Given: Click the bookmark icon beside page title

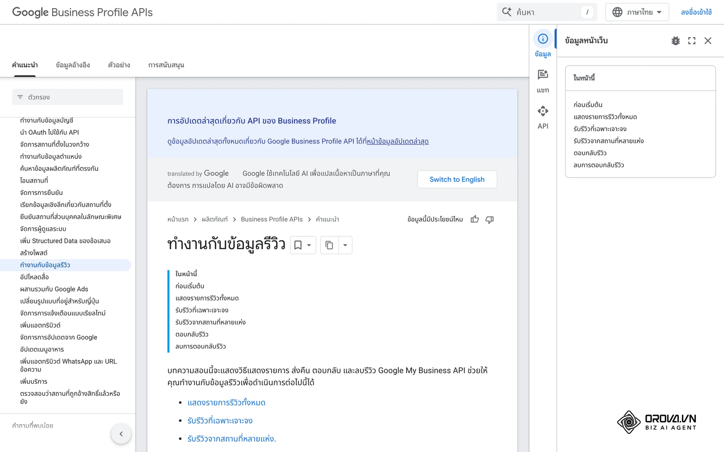Looking at the screenshot, I should pyautogui.click(x=298, y=245).
